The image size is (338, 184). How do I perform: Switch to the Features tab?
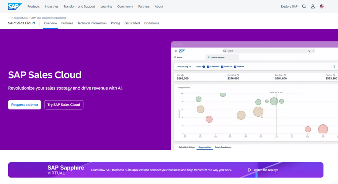(67, 23)
